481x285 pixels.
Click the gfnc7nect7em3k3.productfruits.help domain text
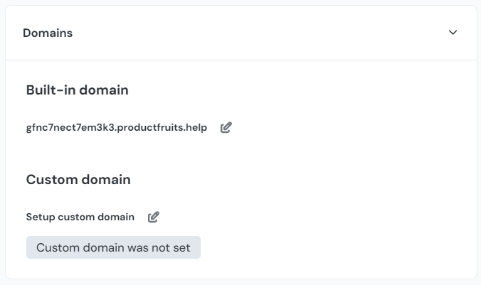(x=117, y=128)
